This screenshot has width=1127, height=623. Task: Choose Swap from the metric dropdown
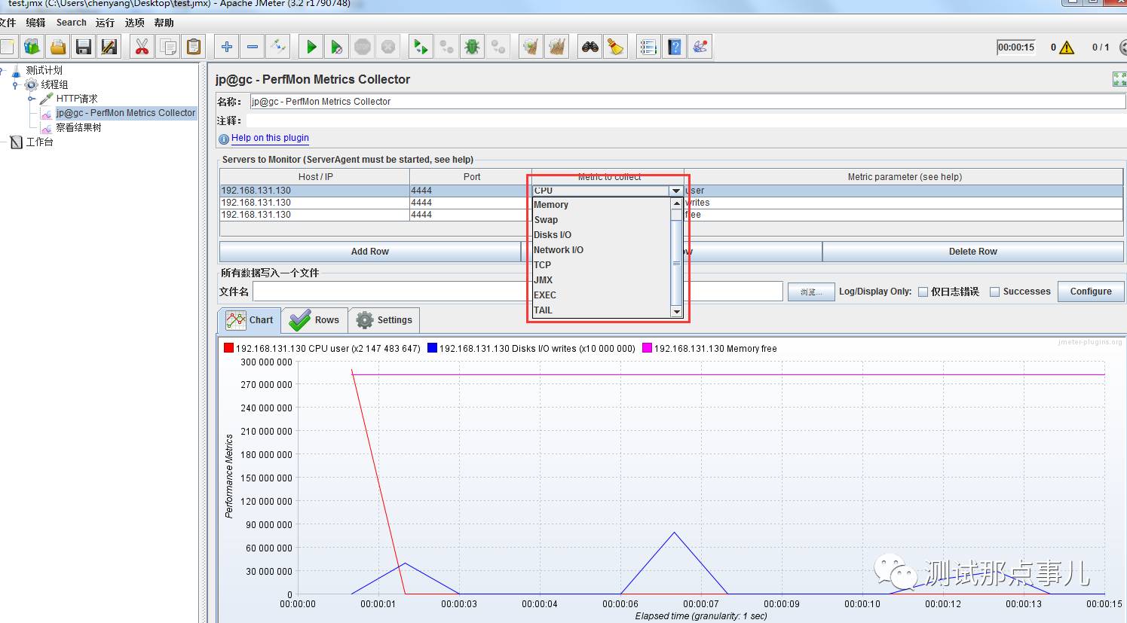(601, 220)
